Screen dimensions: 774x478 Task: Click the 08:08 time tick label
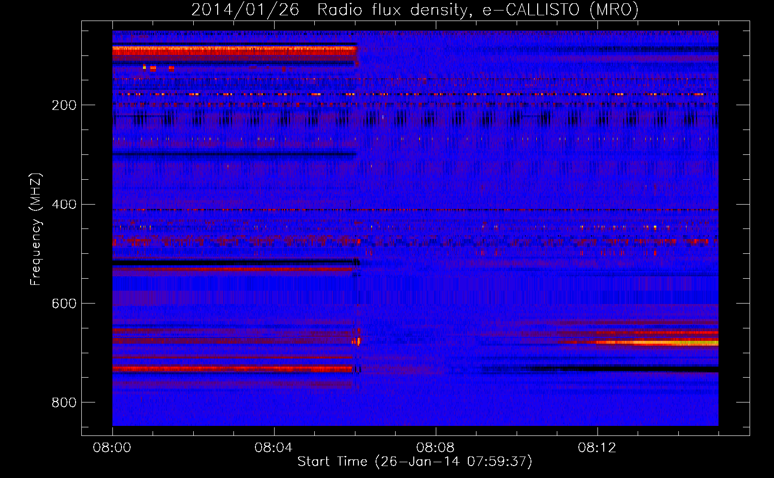[x=435, y=448]
